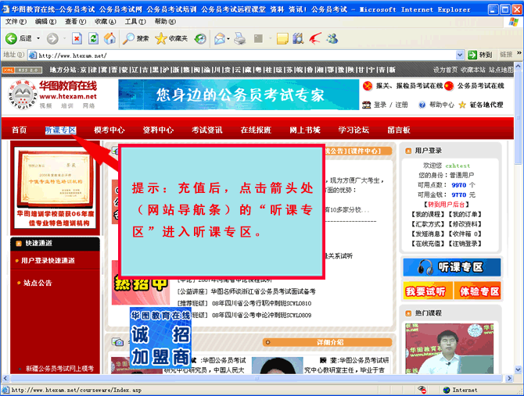The width and height of the screenshot is (524, 396).
Task: Click 用户登录快速通道 in sidebar
Action: click(x=48, y=261)
